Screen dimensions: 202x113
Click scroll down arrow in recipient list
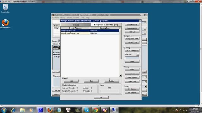[x=121, y=76]
